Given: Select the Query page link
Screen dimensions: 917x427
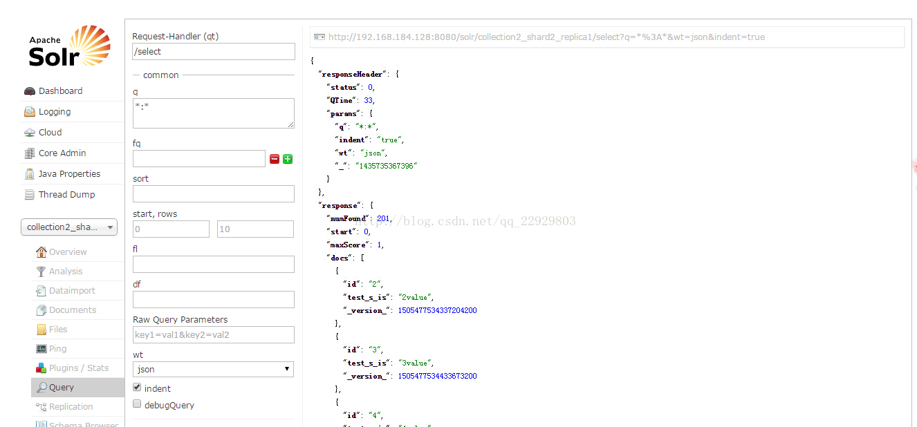Looking at the screenshot, I should (62, 388).
